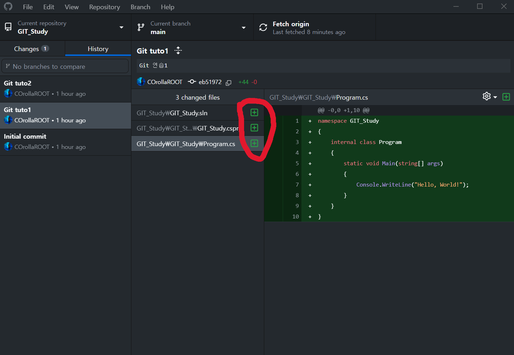The width and height of the screenshot is (514, 355).
Task: Click the GitHub logo icon
Action: point(8,6)
